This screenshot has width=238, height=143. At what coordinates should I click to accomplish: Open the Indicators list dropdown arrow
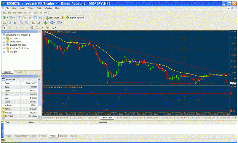48,23
